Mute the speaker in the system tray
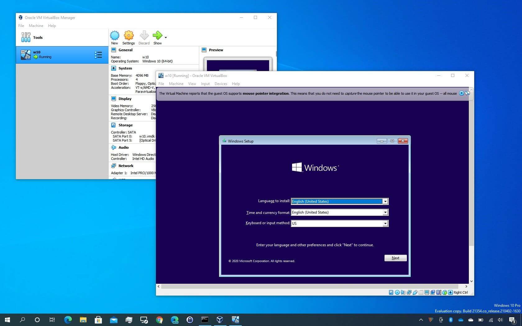This screenshot has height=326, width=522. click(500, 320)
